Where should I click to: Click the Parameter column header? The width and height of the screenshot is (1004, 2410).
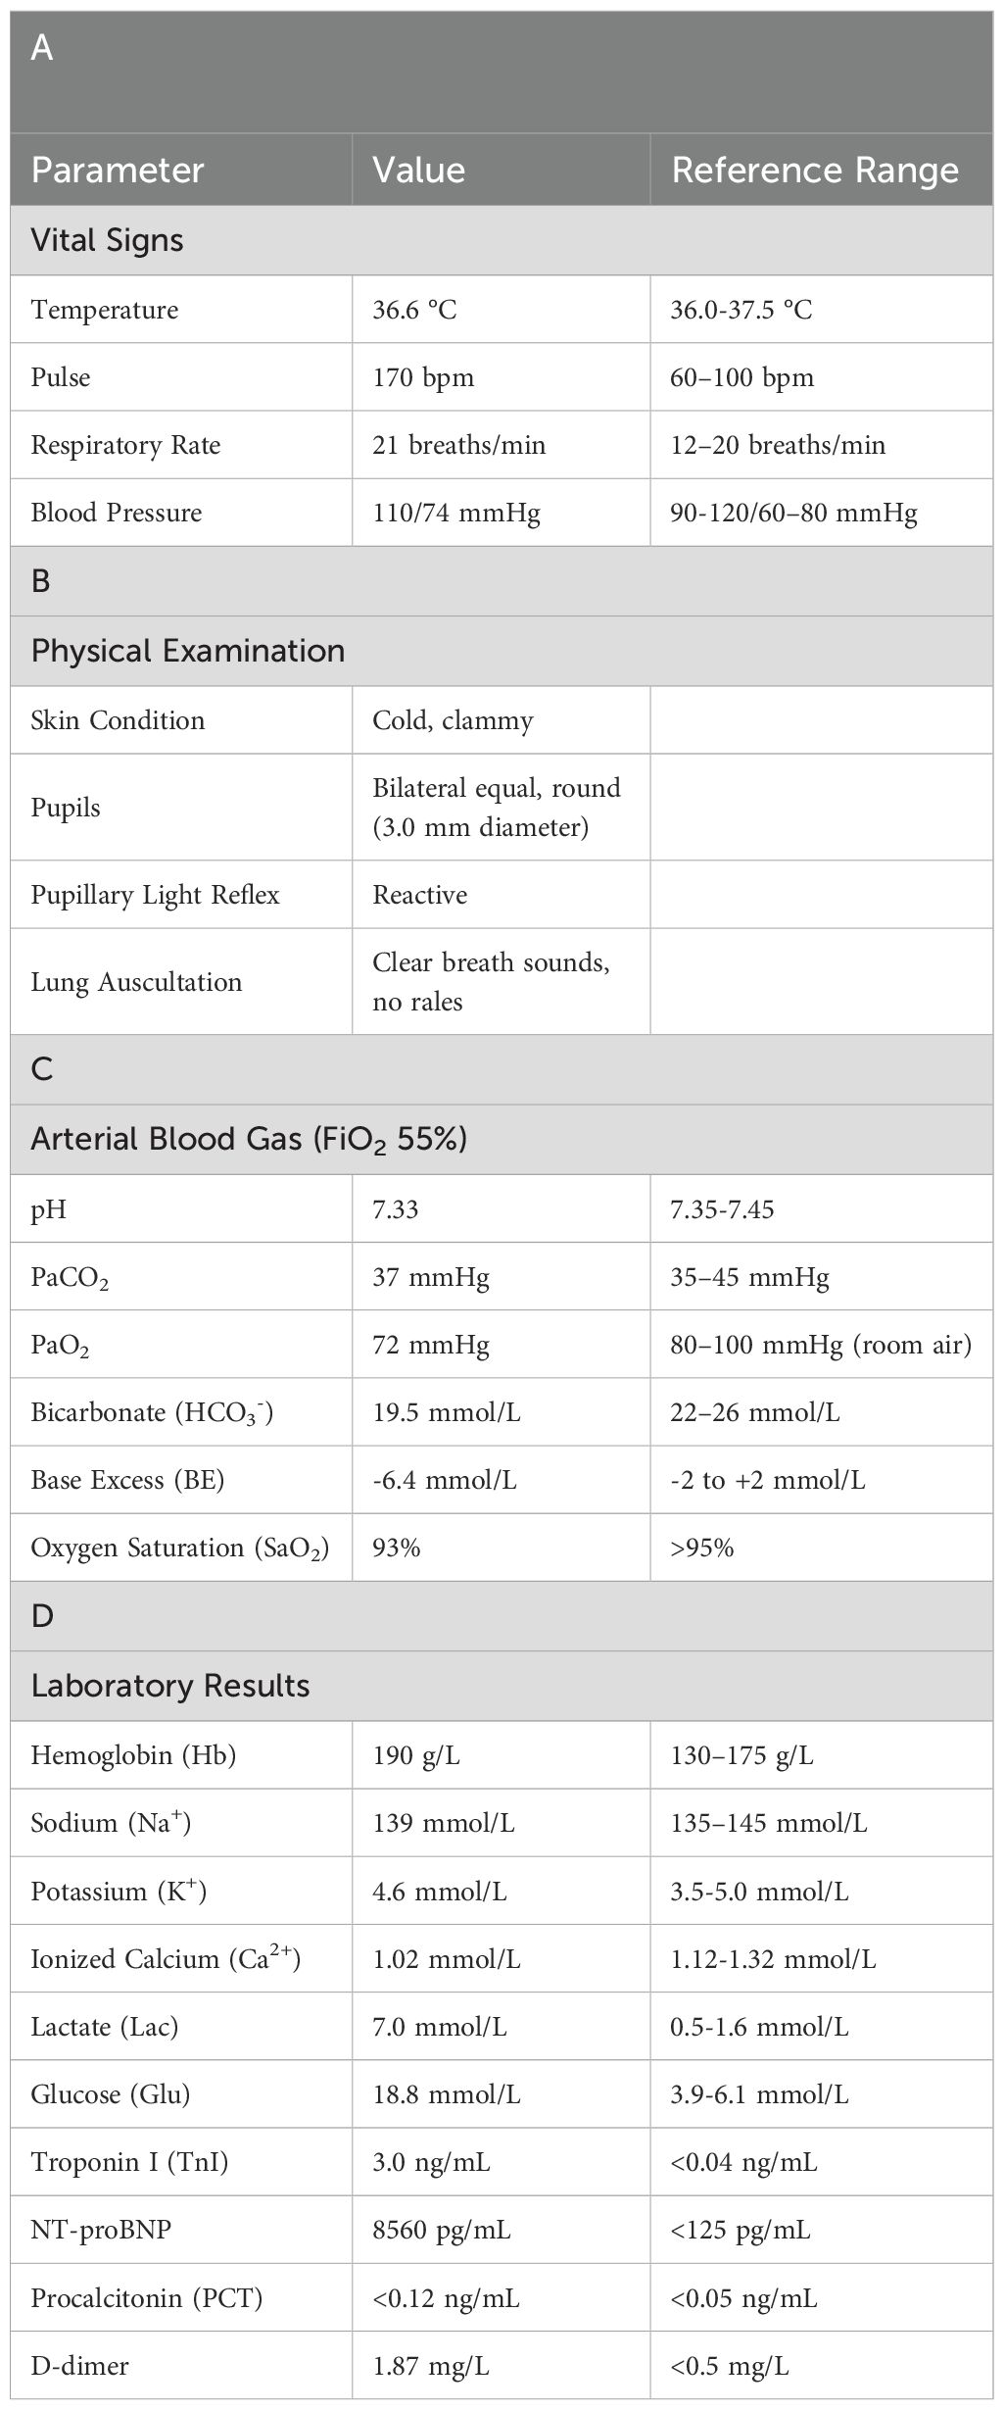point(118,170)
